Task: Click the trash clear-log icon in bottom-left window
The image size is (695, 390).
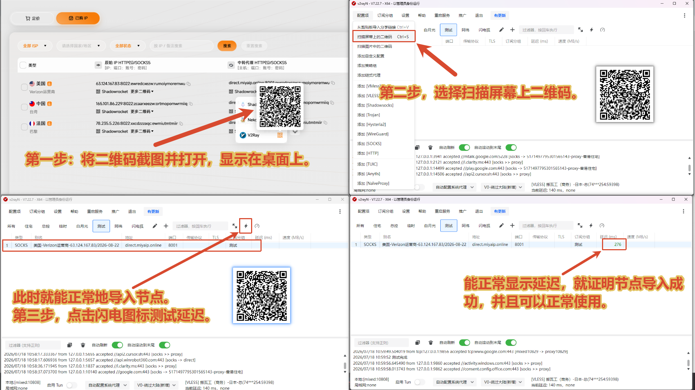Action: coord(83,345)
